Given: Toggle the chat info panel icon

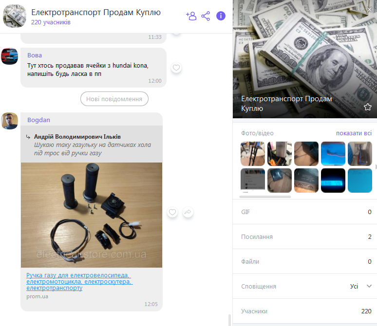Looking at the screenshot, I should click(x=221, y=16).
